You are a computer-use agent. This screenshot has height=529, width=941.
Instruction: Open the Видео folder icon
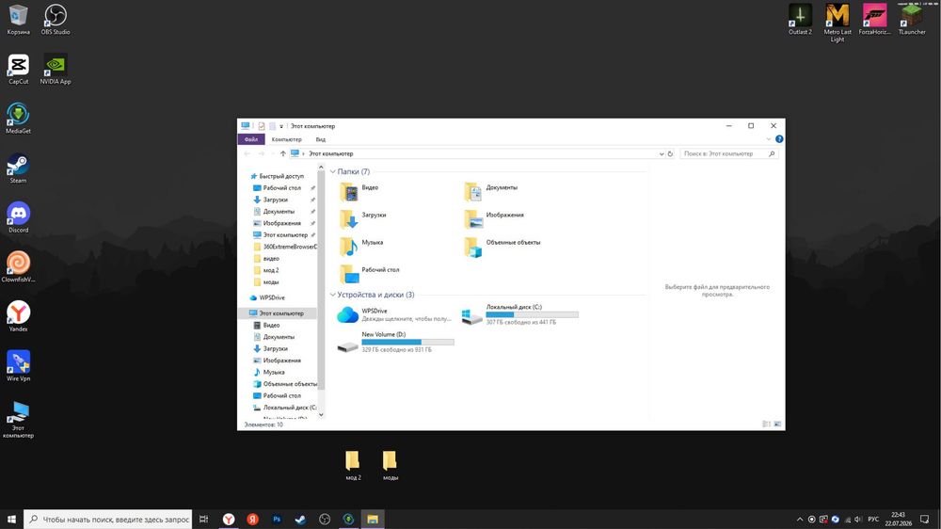tap(349, 192)
